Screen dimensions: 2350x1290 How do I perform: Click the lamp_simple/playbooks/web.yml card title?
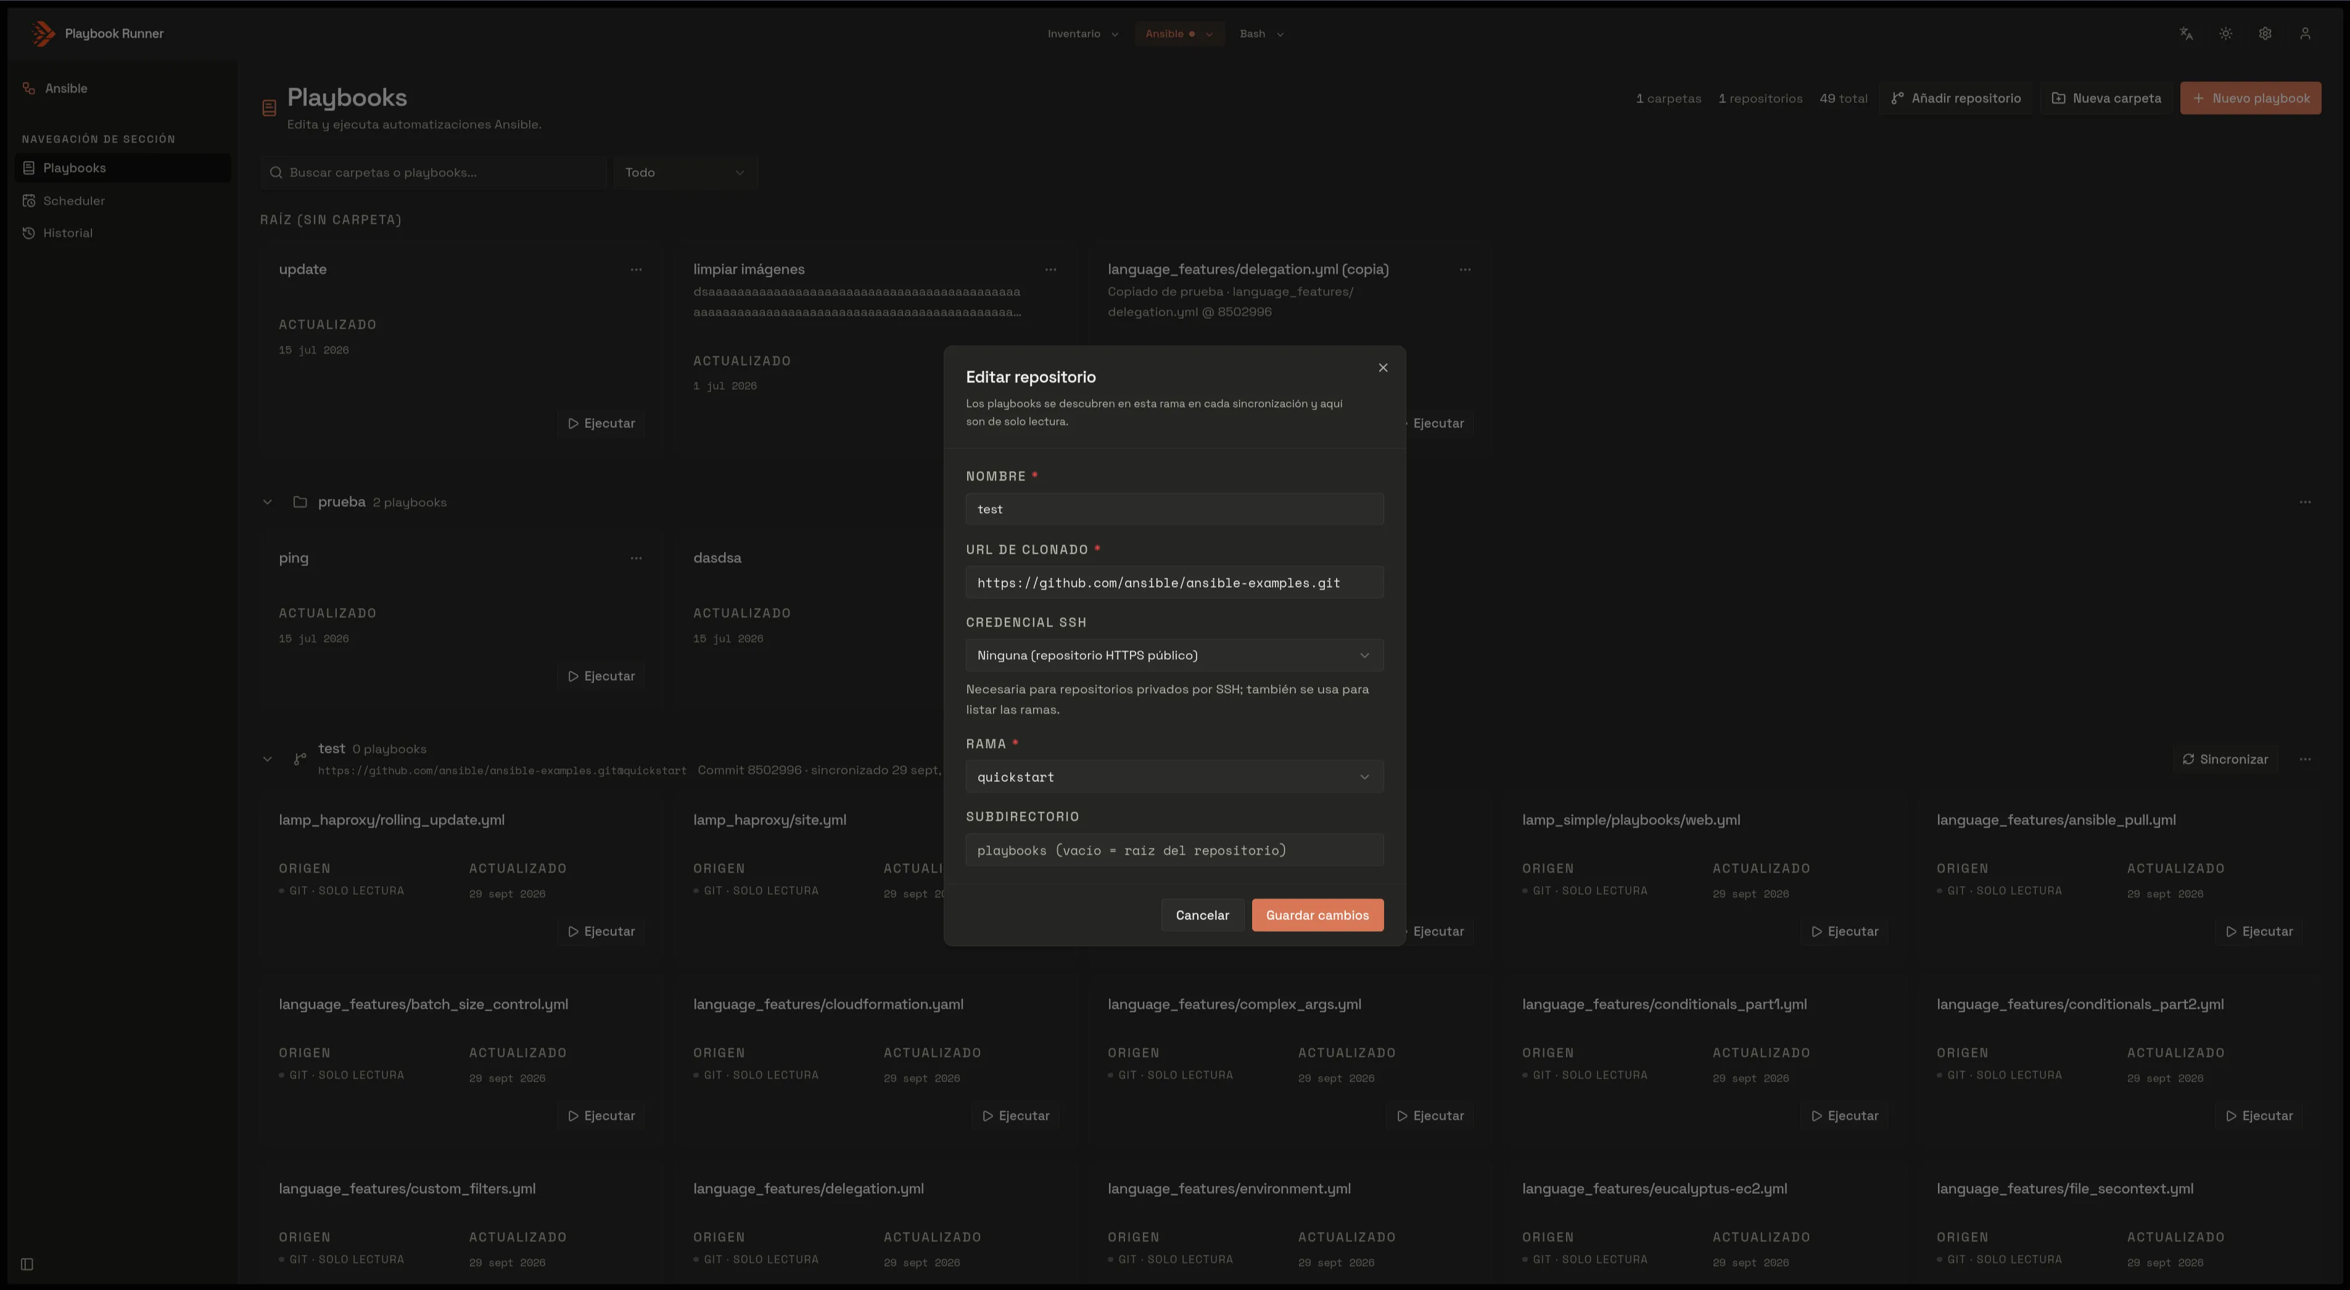1630,820
